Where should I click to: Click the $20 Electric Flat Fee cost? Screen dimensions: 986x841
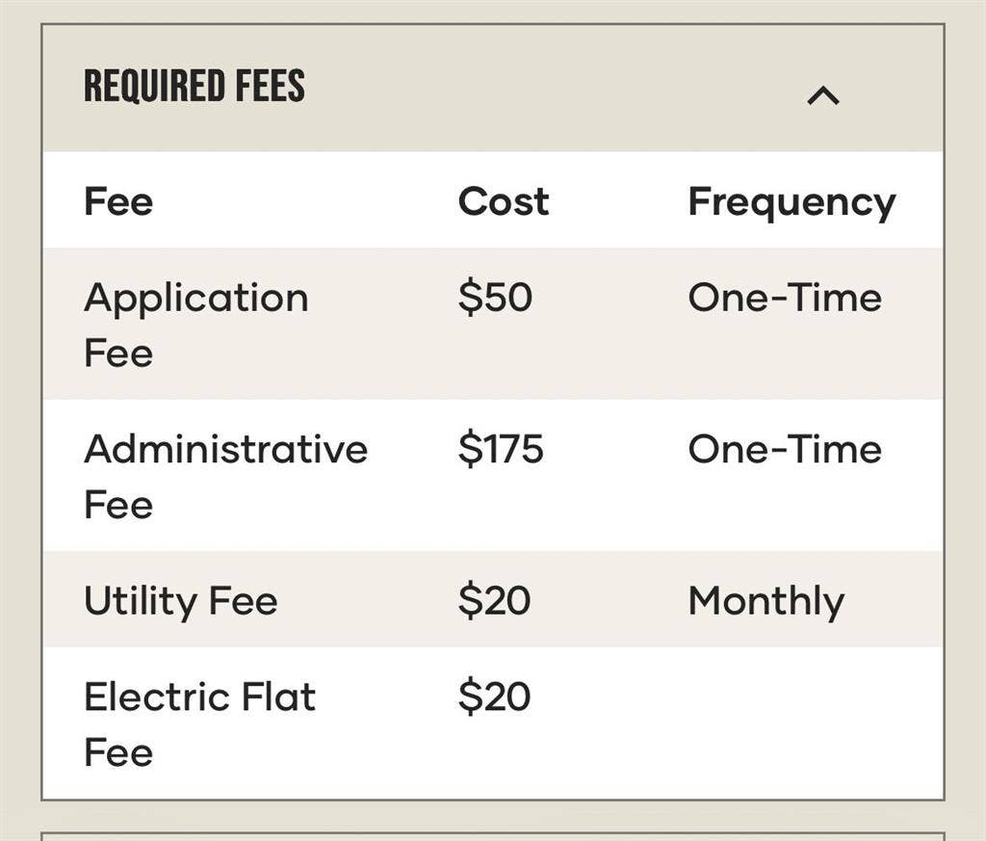[x=494, y=696]
